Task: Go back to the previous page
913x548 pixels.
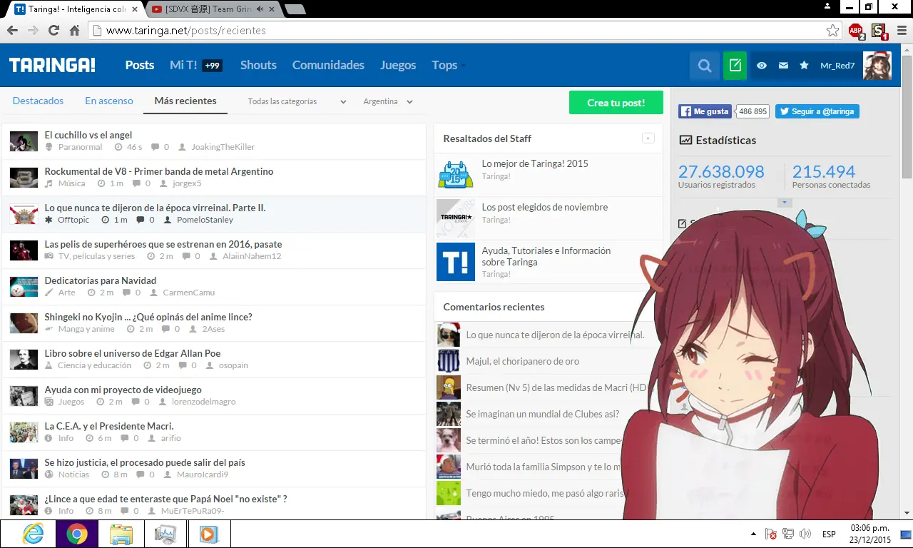Action: pos(12,31)
